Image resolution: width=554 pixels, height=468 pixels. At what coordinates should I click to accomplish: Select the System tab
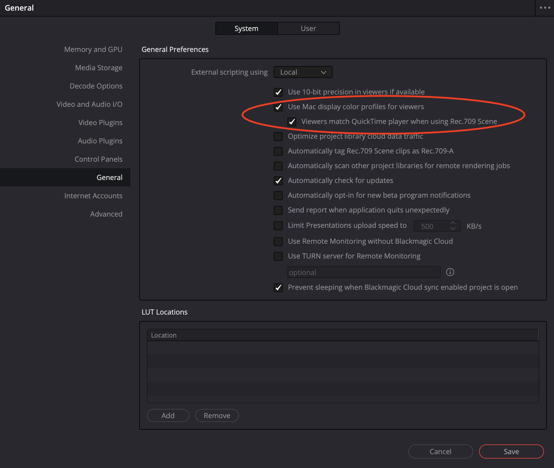(246, 29)
